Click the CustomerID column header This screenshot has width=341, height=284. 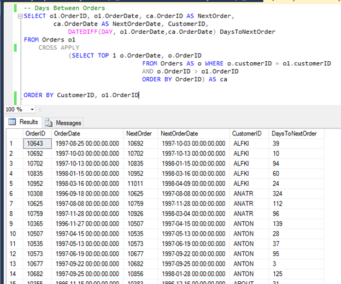tap(247, 134)
